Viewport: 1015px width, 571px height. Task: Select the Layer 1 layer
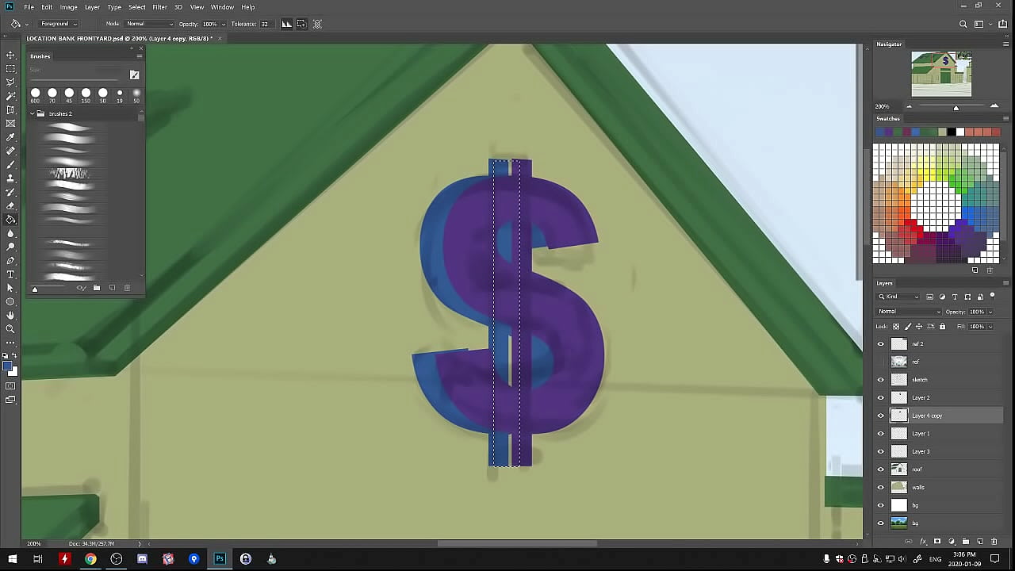(921, 434)
